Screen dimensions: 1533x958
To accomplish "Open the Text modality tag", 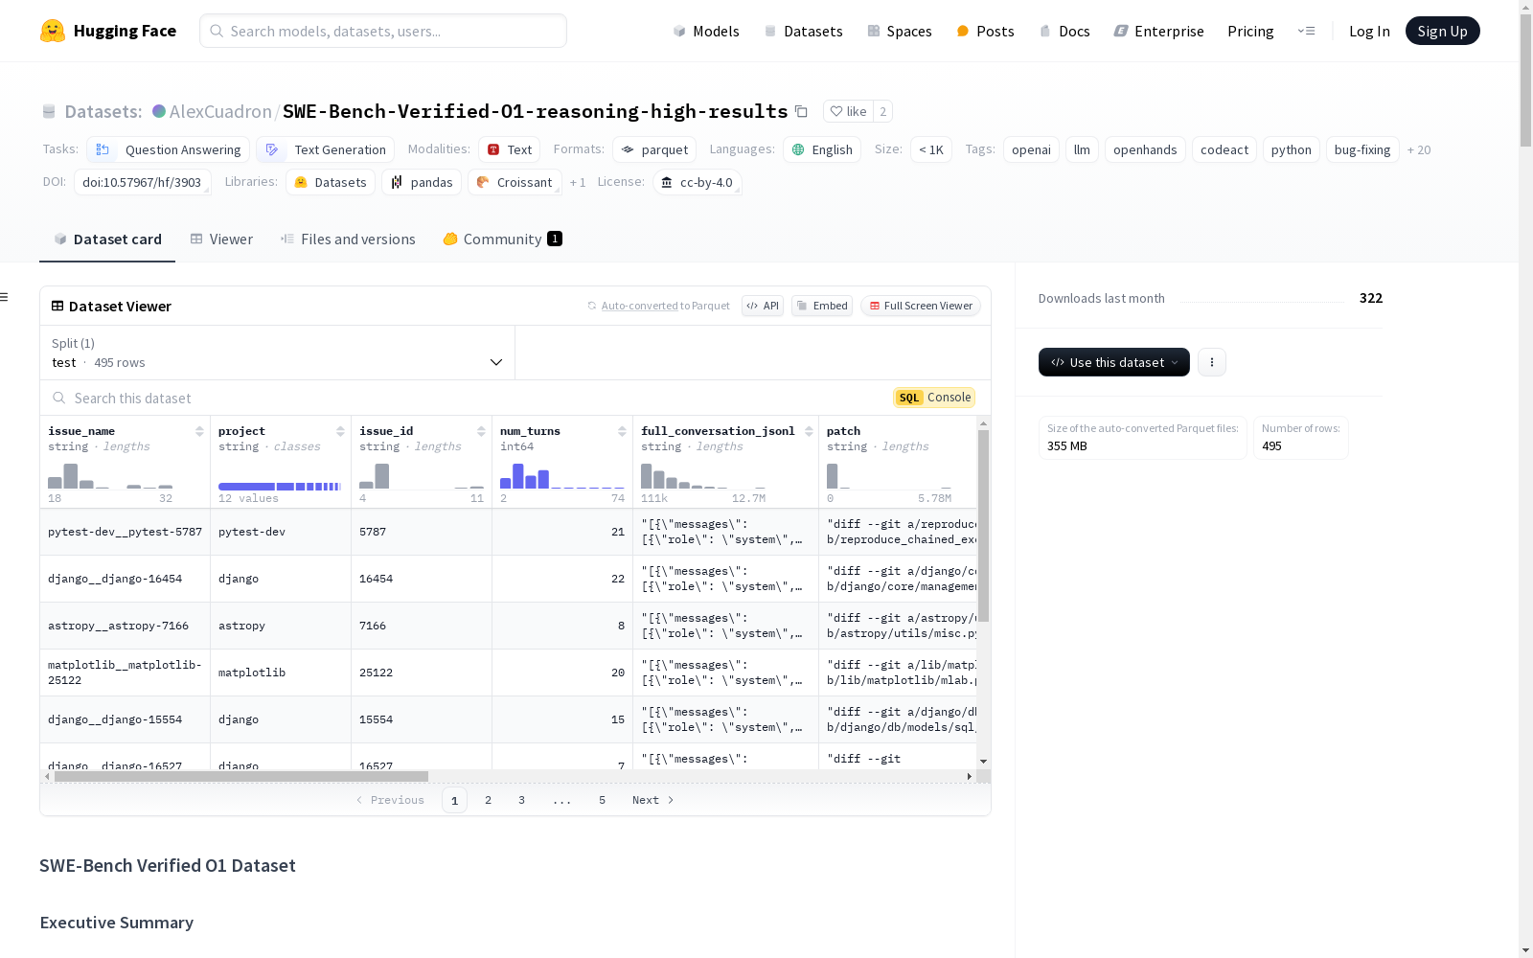I will (510, 149).
